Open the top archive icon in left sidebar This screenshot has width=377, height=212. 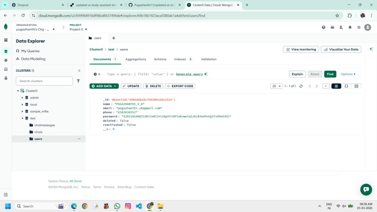point(6,40)
